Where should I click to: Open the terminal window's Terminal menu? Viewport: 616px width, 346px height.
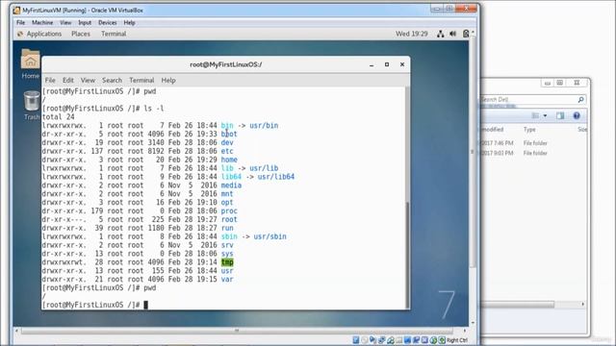(x=141, y=80)
